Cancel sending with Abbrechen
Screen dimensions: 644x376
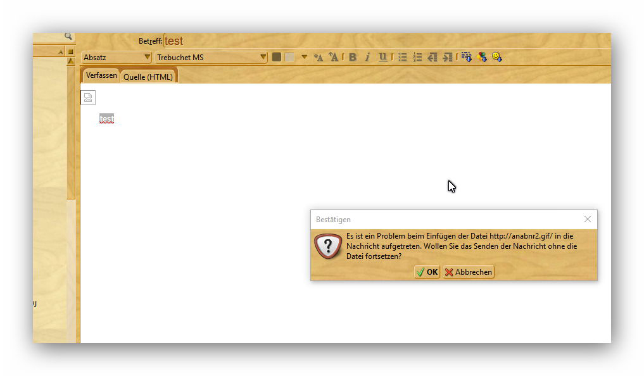(468, 272)
